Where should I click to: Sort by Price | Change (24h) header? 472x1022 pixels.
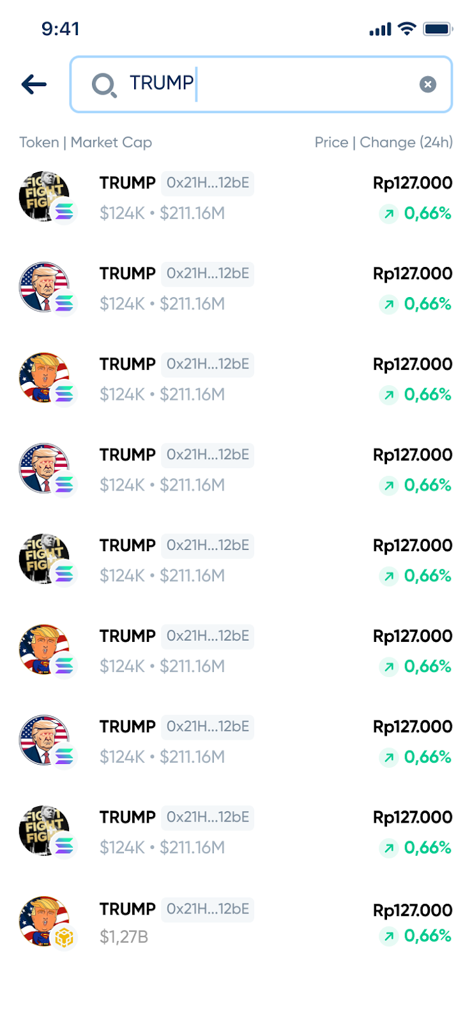click(383, 142)
